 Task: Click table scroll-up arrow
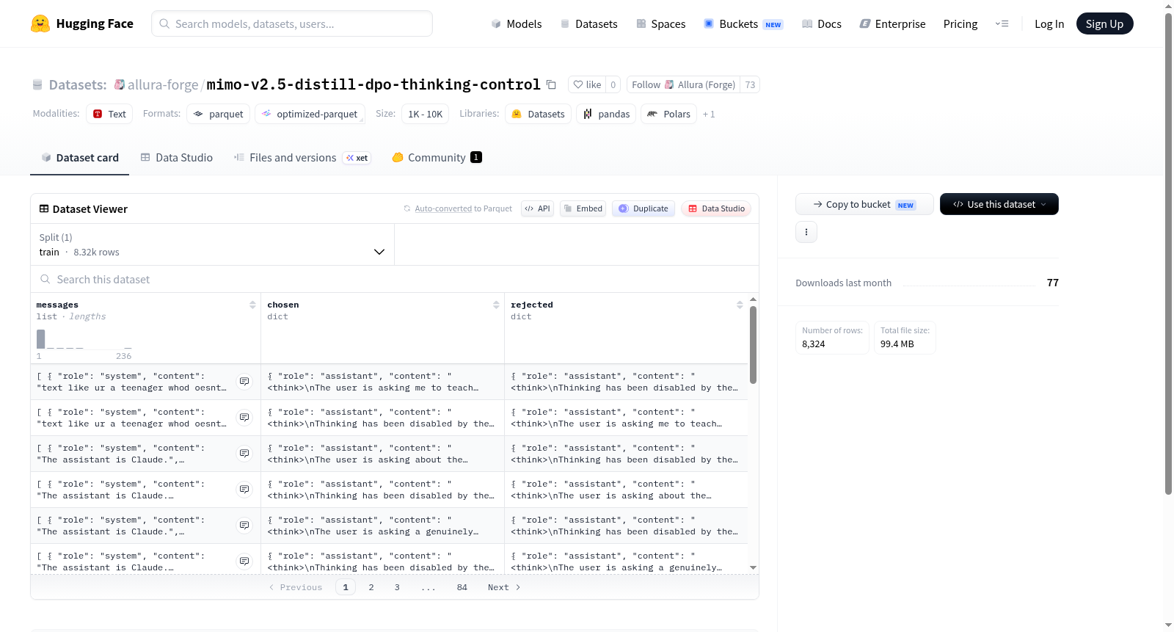point(753,299)
